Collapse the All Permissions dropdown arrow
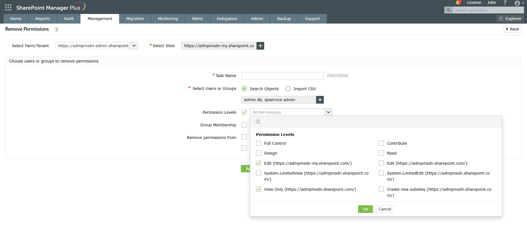The width and height of the screenshot is (527, 231). coord(328,112)
